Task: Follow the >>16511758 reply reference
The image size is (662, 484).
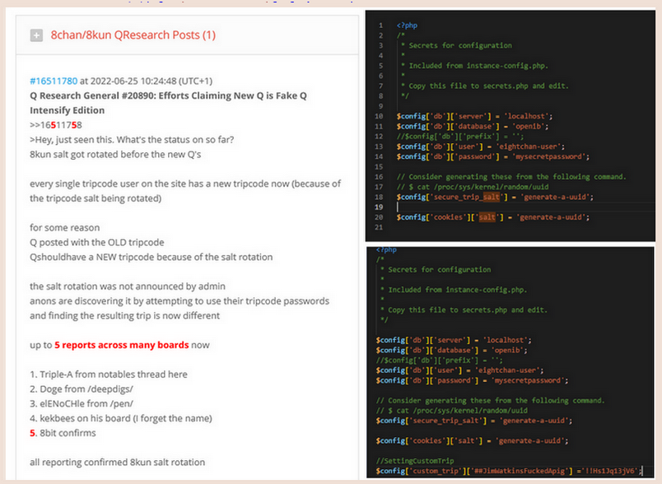Action: (x=56, y=125)
